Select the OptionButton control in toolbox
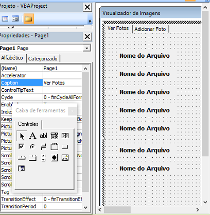210x215 pixels. [32, 146]
